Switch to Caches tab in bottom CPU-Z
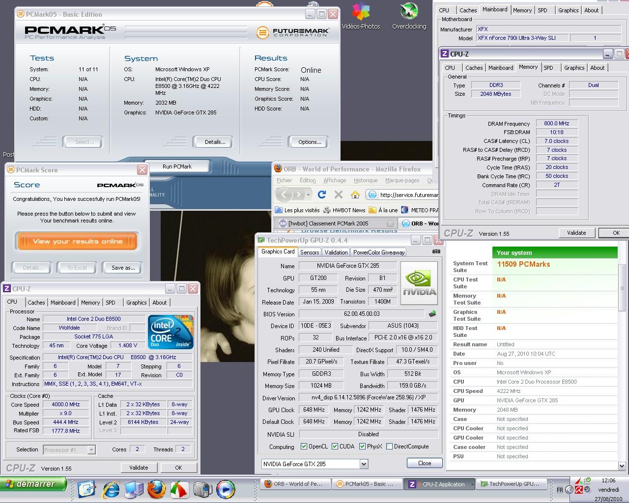Screen dimensions: 629x503 click(x=36, y=303)
